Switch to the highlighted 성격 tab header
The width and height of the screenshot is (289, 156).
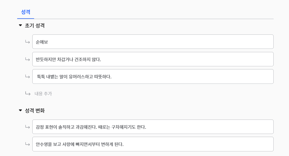25,11
